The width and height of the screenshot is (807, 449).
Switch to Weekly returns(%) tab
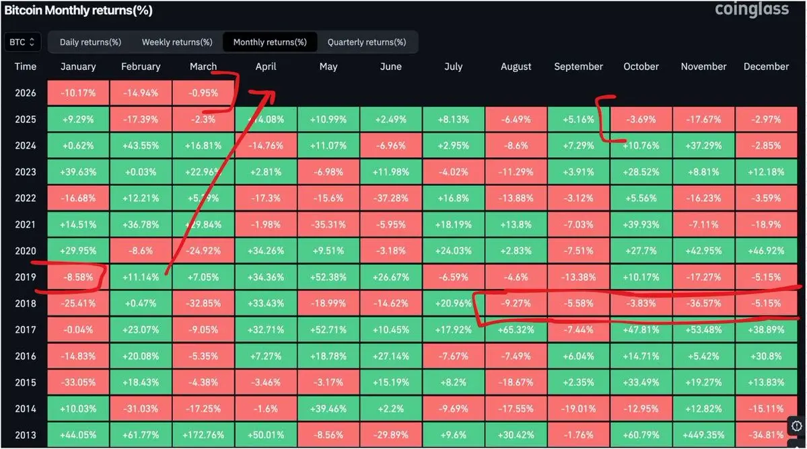(x=177, y=42)
